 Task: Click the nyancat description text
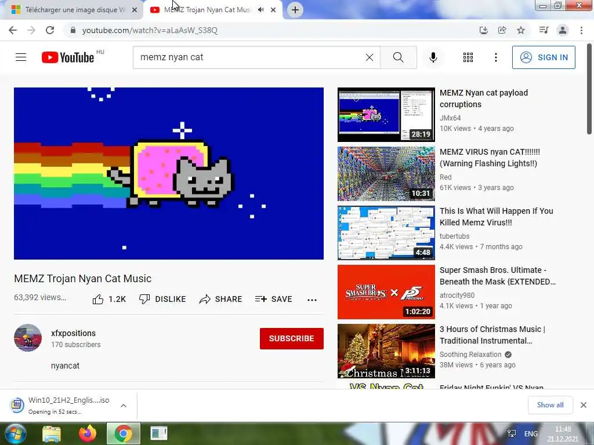tap(65, 366)
